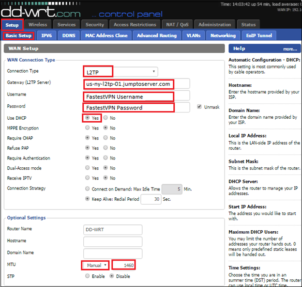302x287 pixels.
Task: Select Yes for Dual-Access mode
Action: coord(87,168)
